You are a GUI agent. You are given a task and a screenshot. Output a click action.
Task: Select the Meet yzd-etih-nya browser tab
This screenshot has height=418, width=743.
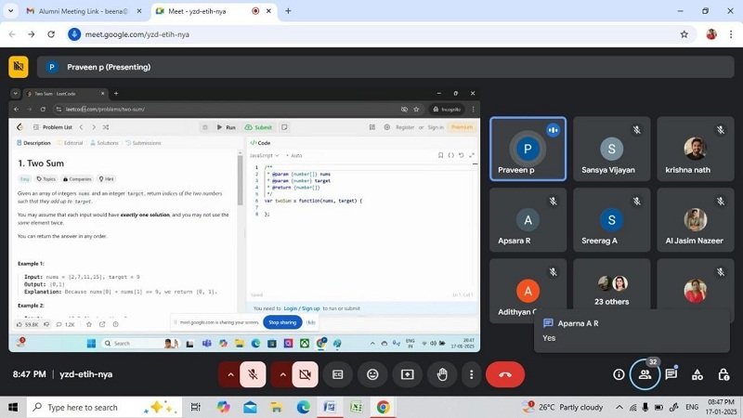pyautogui.click(x=215, y=11)
